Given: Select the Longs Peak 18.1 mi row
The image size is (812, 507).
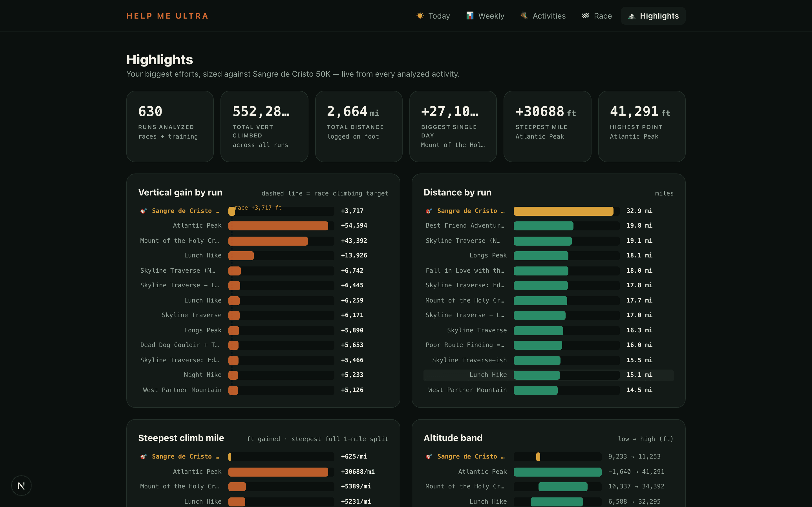Looking at the screenshot, I should tap(548, 255).
